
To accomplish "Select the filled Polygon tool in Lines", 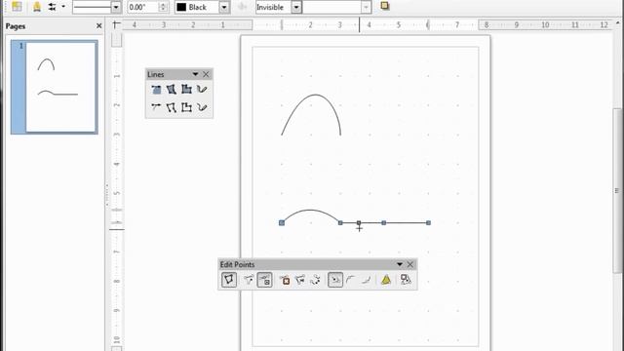I will click(172, 89).
